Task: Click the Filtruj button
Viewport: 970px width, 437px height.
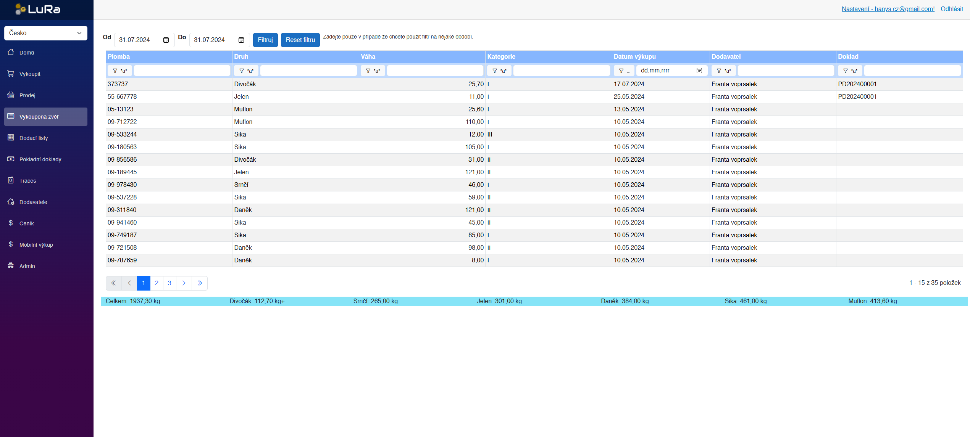Action: [265, 40]
